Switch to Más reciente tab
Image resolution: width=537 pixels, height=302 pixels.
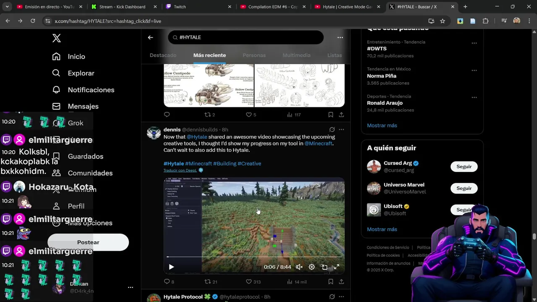point(209,55)
